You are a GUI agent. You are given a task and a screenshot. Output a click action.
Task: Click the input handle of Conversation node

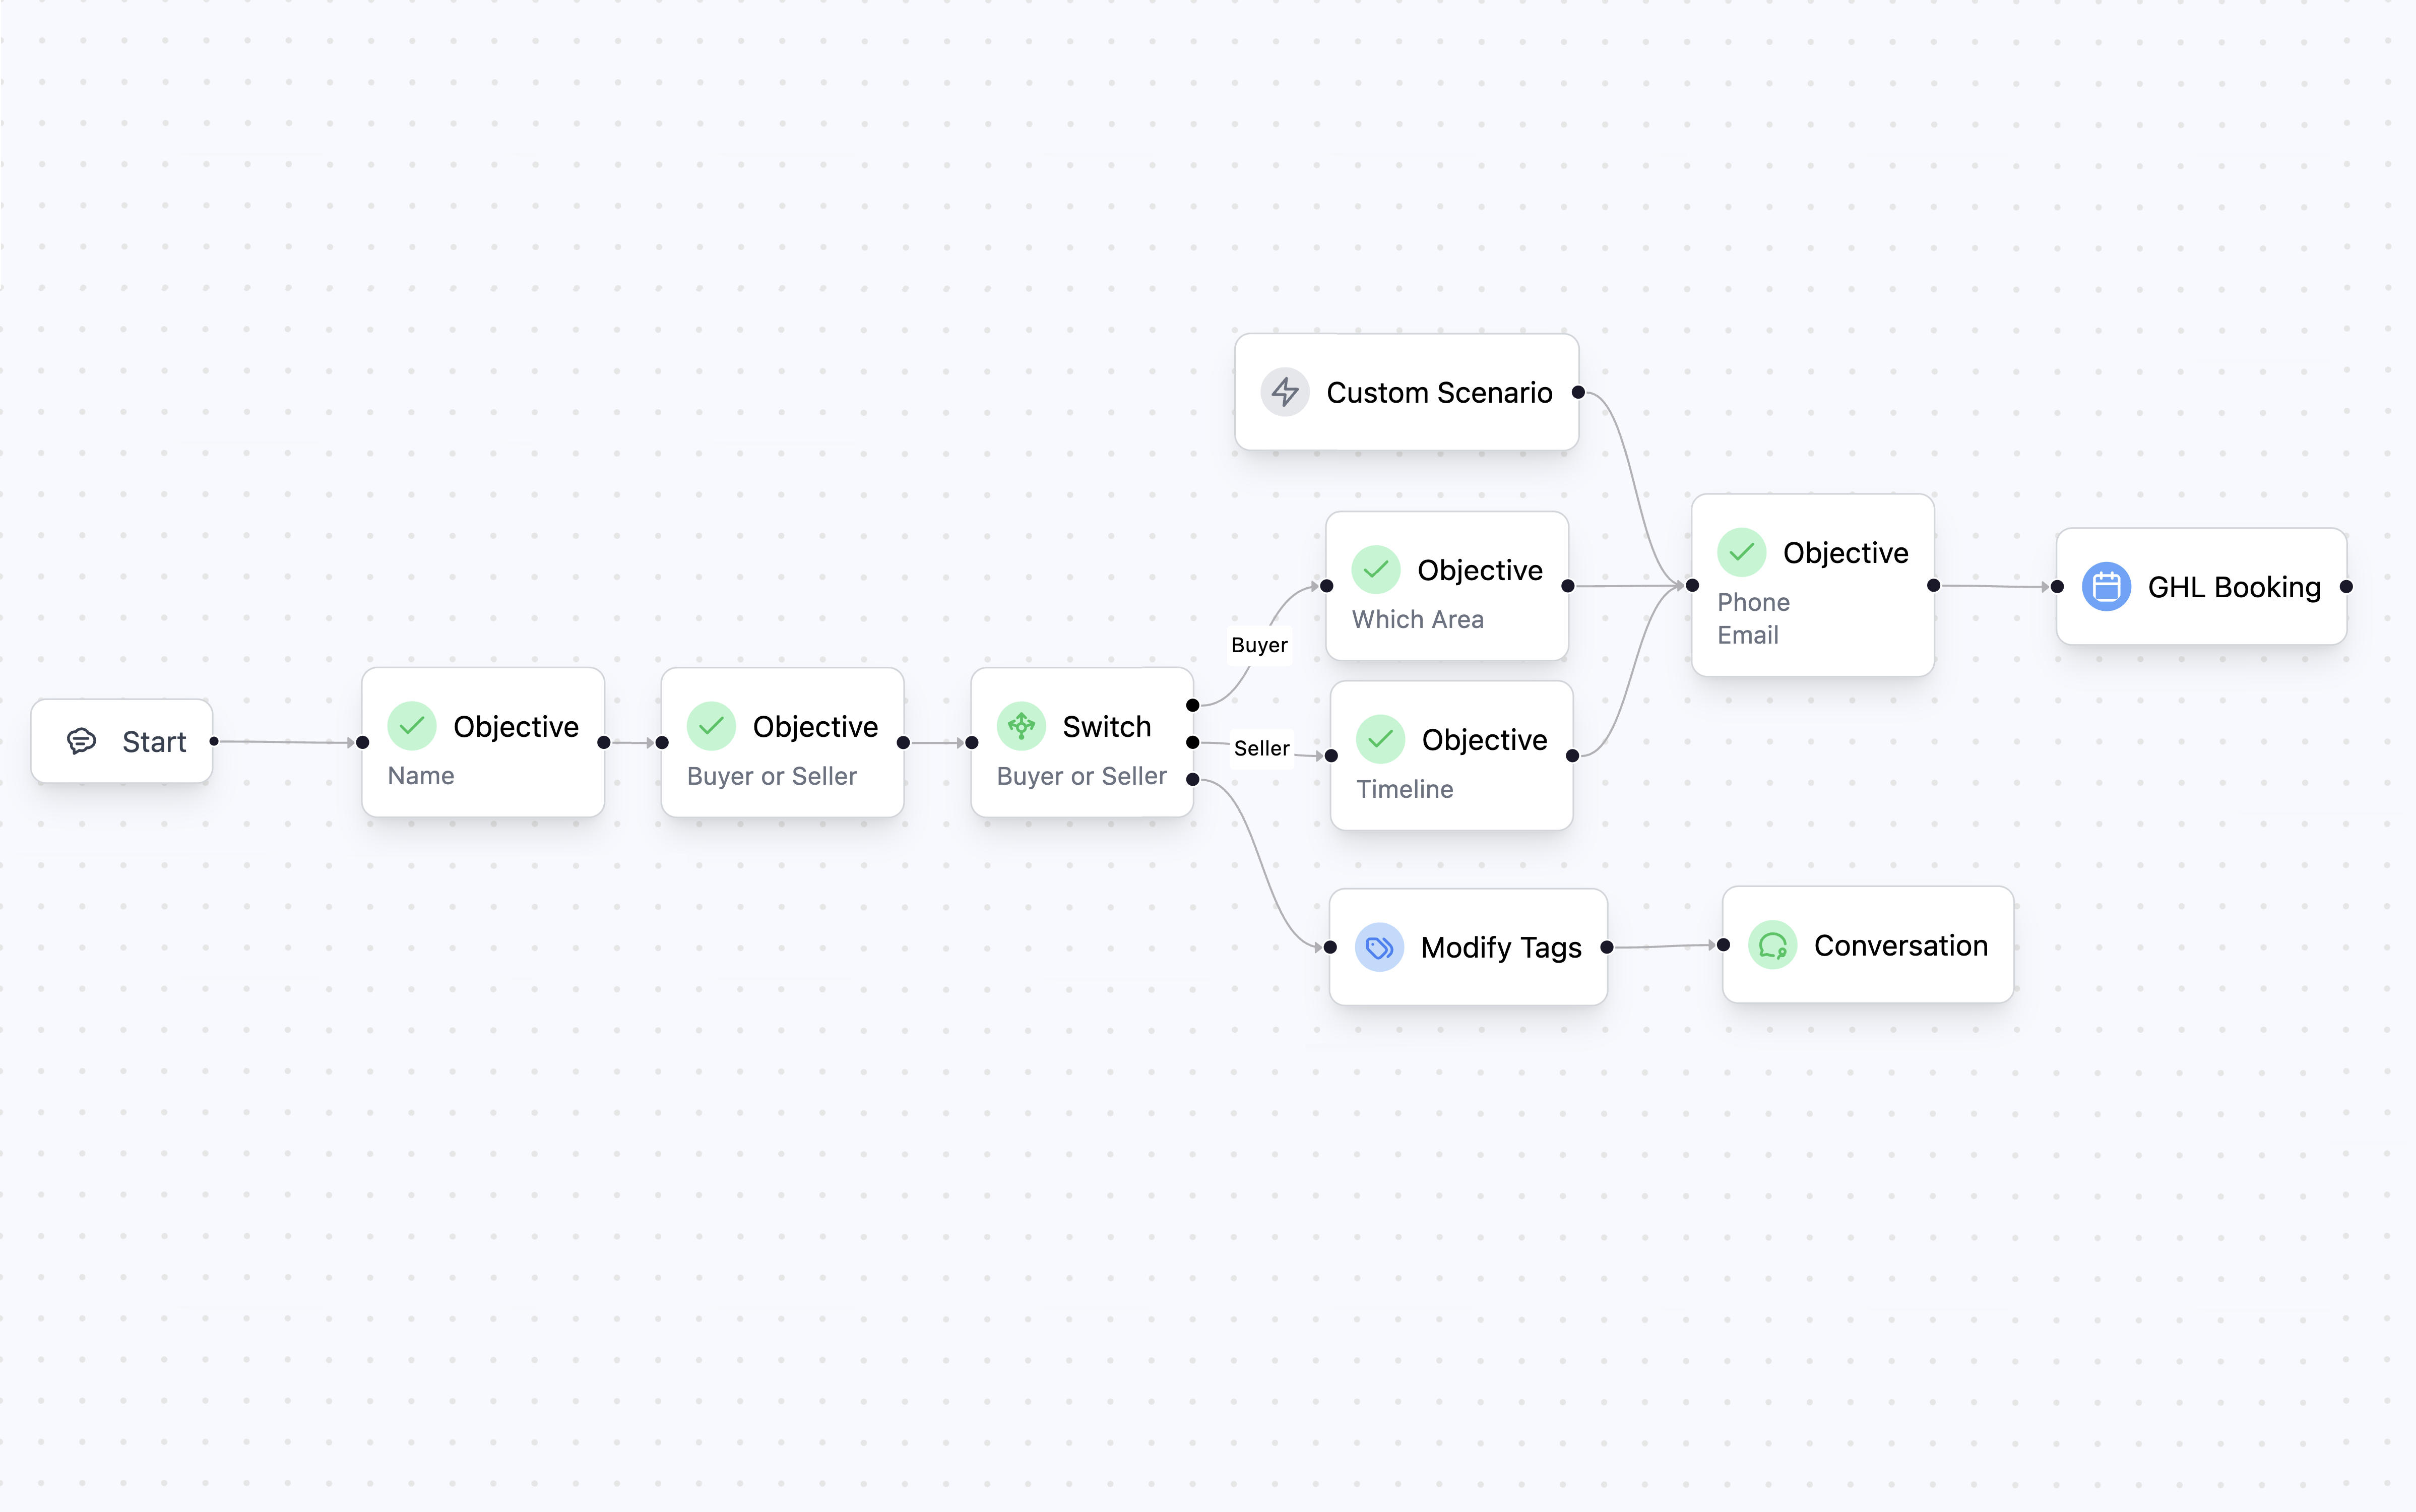tap(1723, 945)
